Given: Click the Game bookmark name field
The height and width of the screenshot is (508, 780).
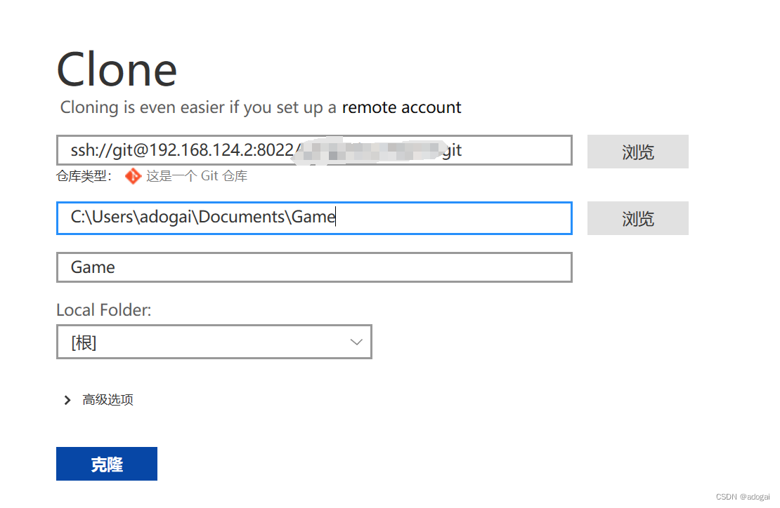Looking at the screenshot, I should point(313,267).
